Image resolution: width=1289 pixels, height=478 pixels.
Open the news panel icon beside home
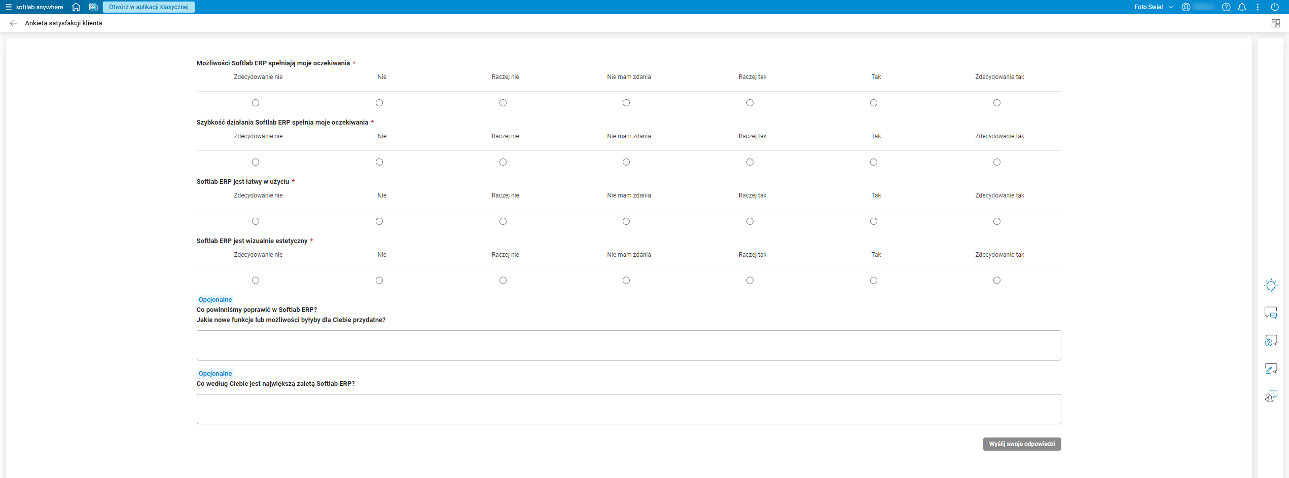pos(93,7)
